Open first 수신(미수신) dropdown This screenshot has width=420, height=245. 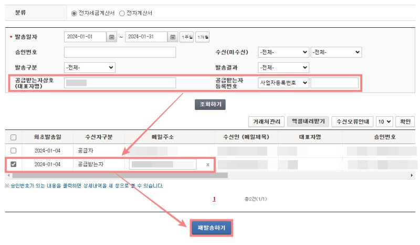283,52
